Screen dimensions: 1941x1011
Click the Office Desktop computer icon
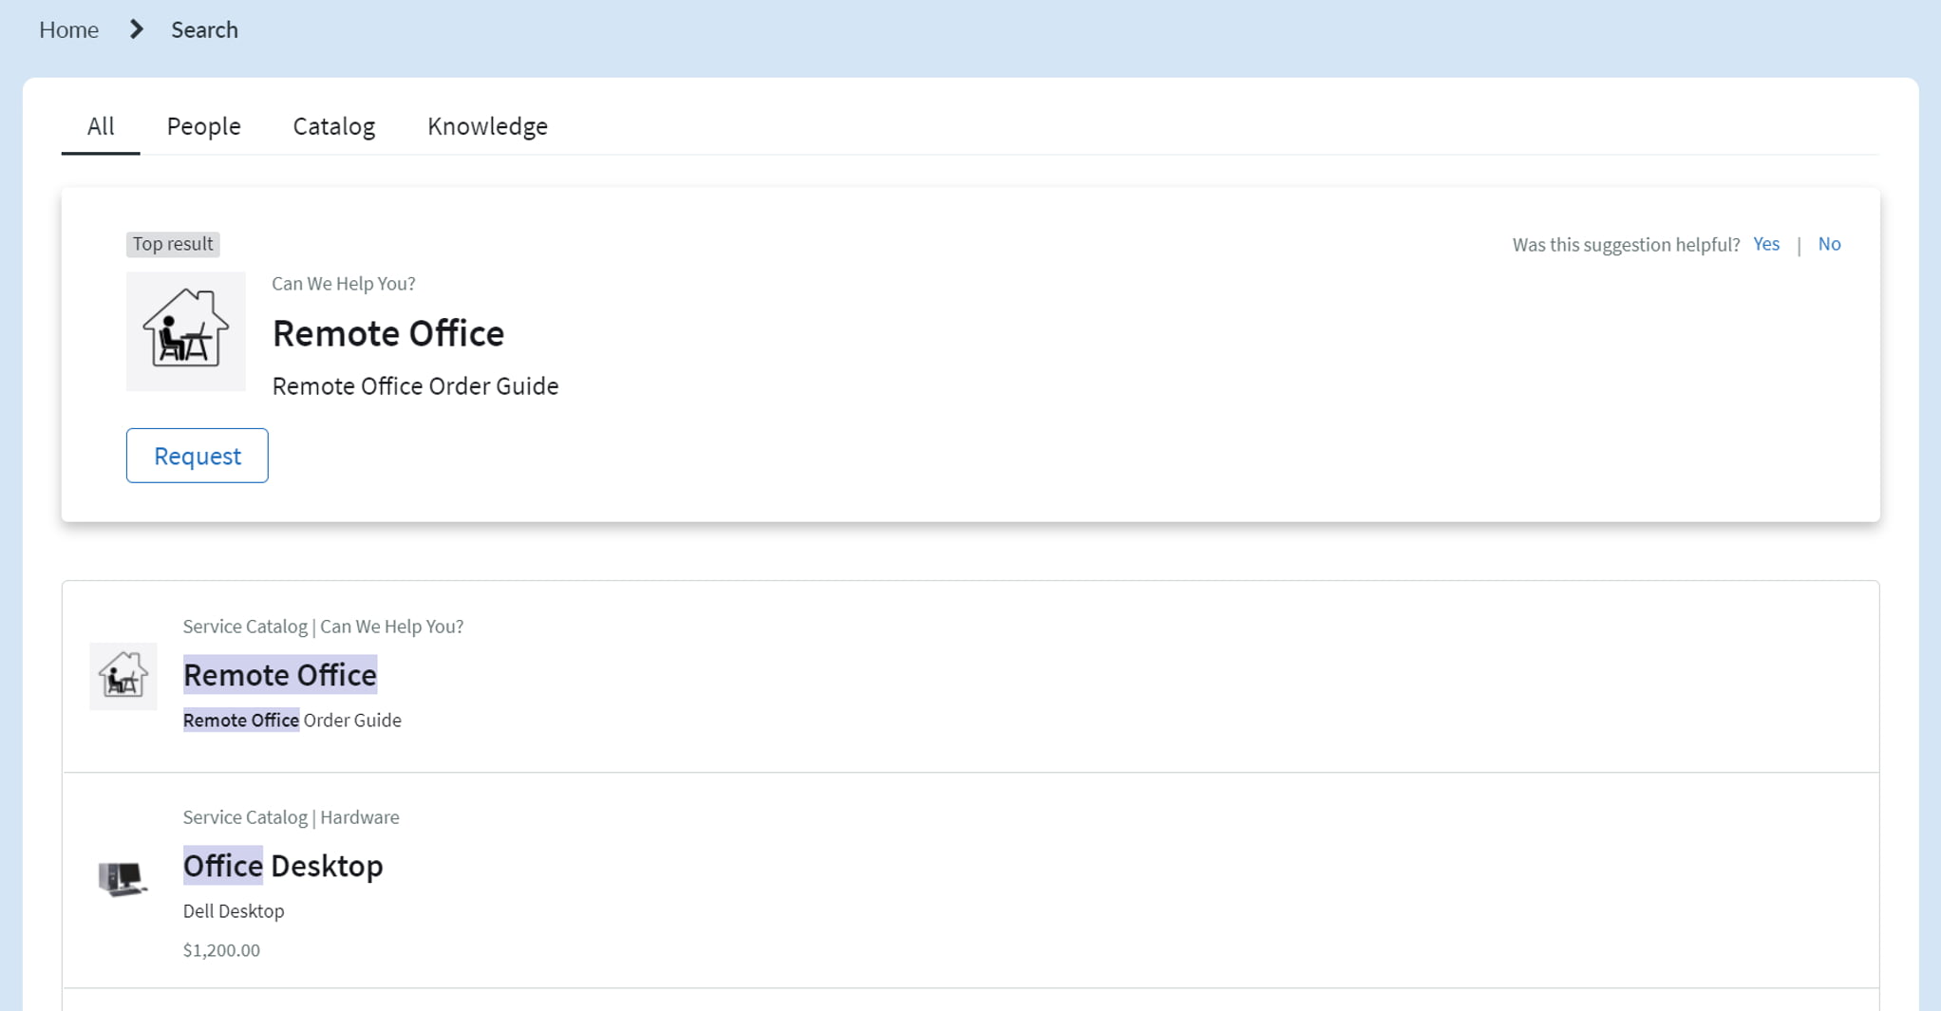click(x=122, y=878)
